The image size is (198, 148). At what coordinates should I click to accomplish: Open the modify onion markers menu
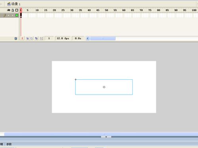[41, 38]
